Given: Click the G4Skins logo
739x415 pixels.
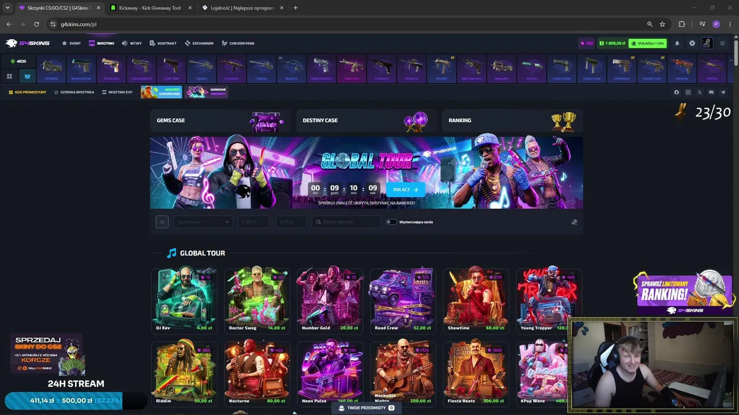Looking at the screenshot, I should [28, 43].
